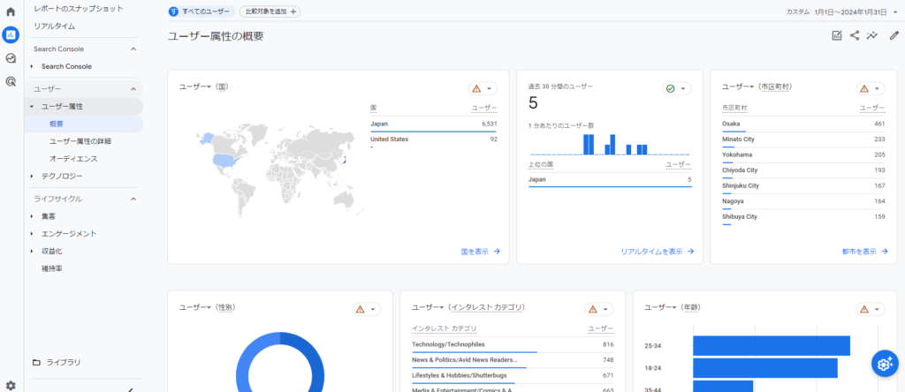Collapse the Search Console section

[x=133, y=49]
